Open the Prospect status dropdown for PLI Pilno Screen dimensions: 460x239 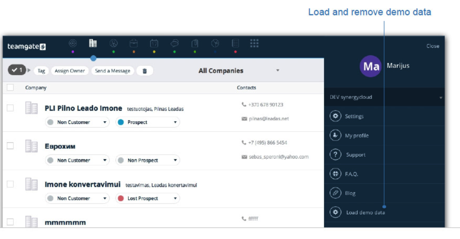click(147, 122)
